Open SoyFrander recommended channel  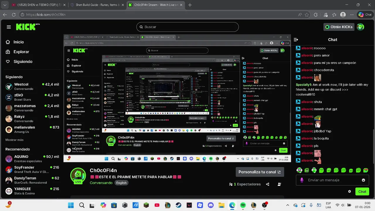pos(32,169)
